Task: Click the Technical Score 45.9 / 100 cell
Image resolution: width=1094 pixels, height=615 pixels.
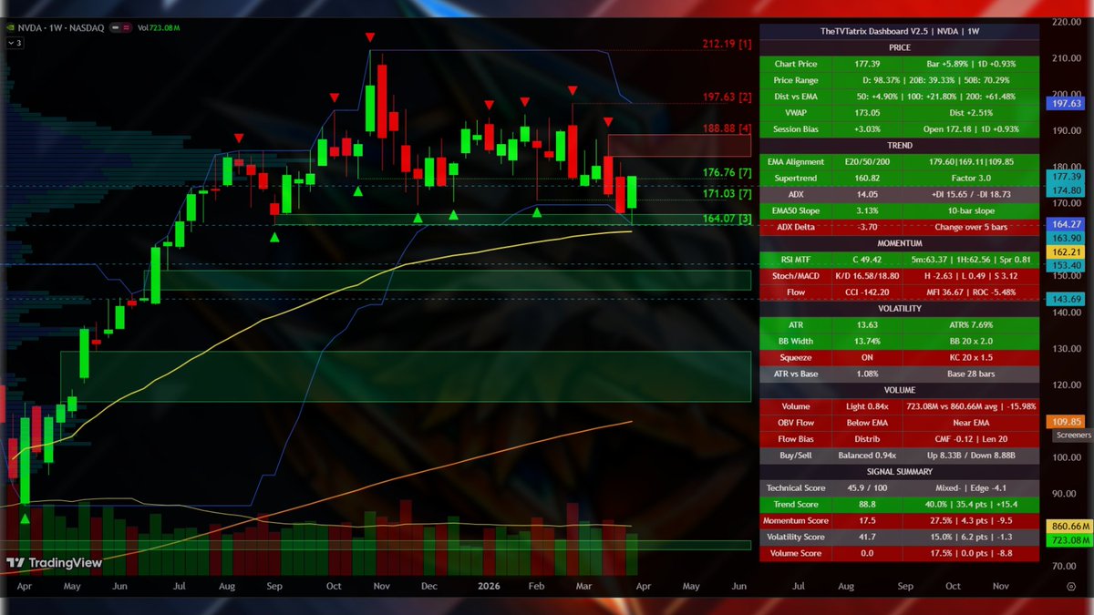Action: coord(867,487)
